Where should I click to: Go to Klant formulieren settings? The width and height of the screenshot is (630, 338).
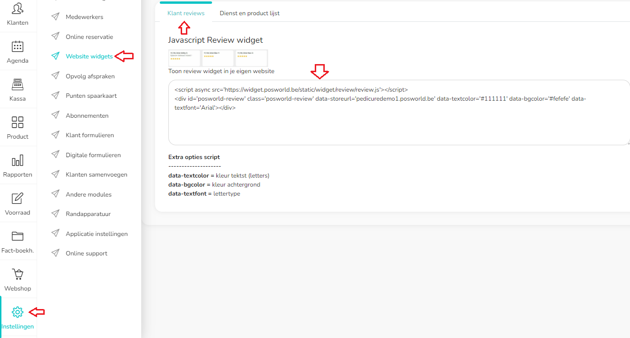pos(90,135)
